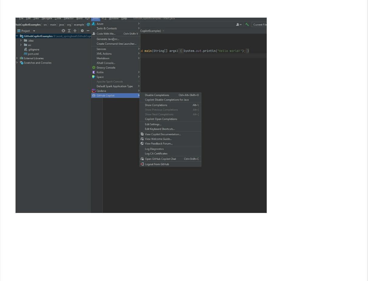The image size is (368, 281).
Task: Click the Qodana icon
Action: pos(94,91)
